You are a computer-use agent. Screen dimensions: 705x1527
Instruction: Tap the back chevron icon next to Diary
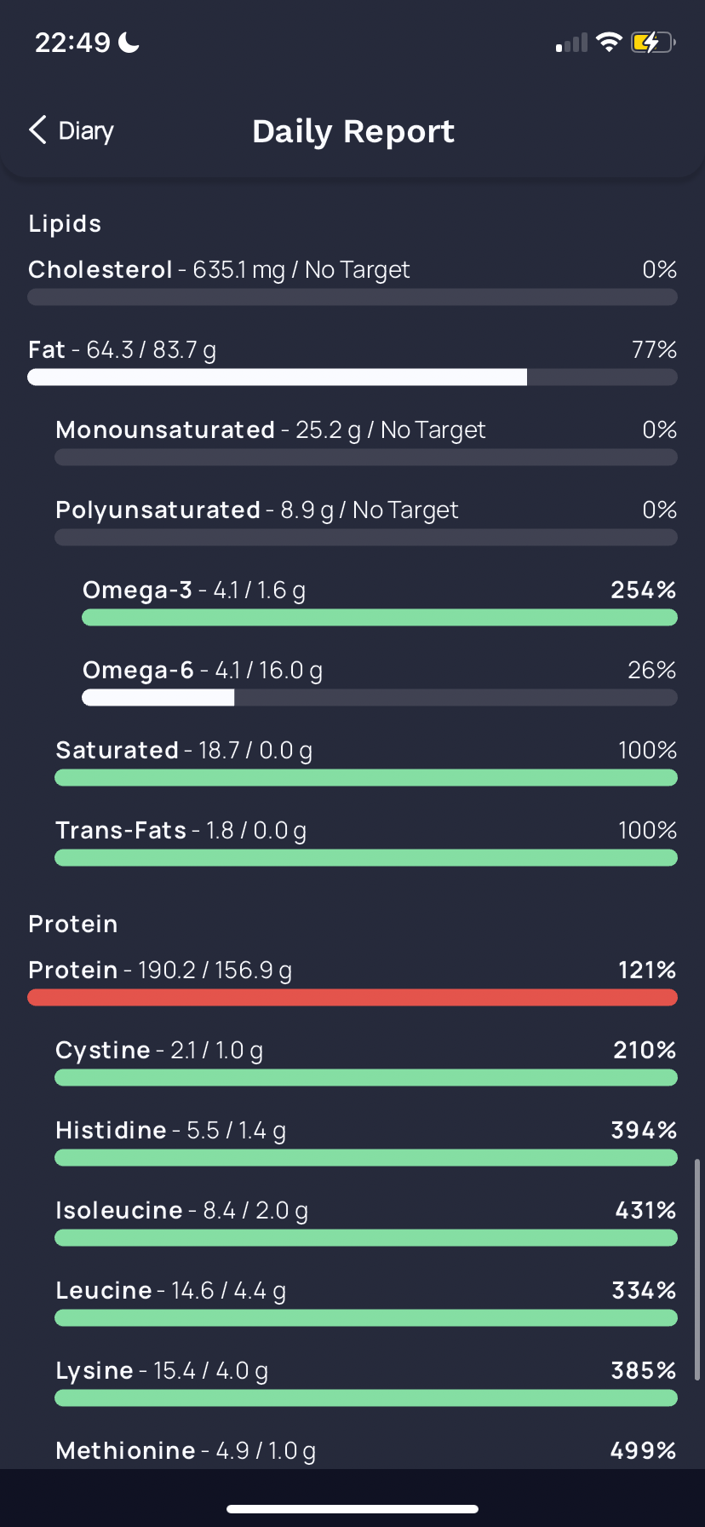tap(37, 130)
